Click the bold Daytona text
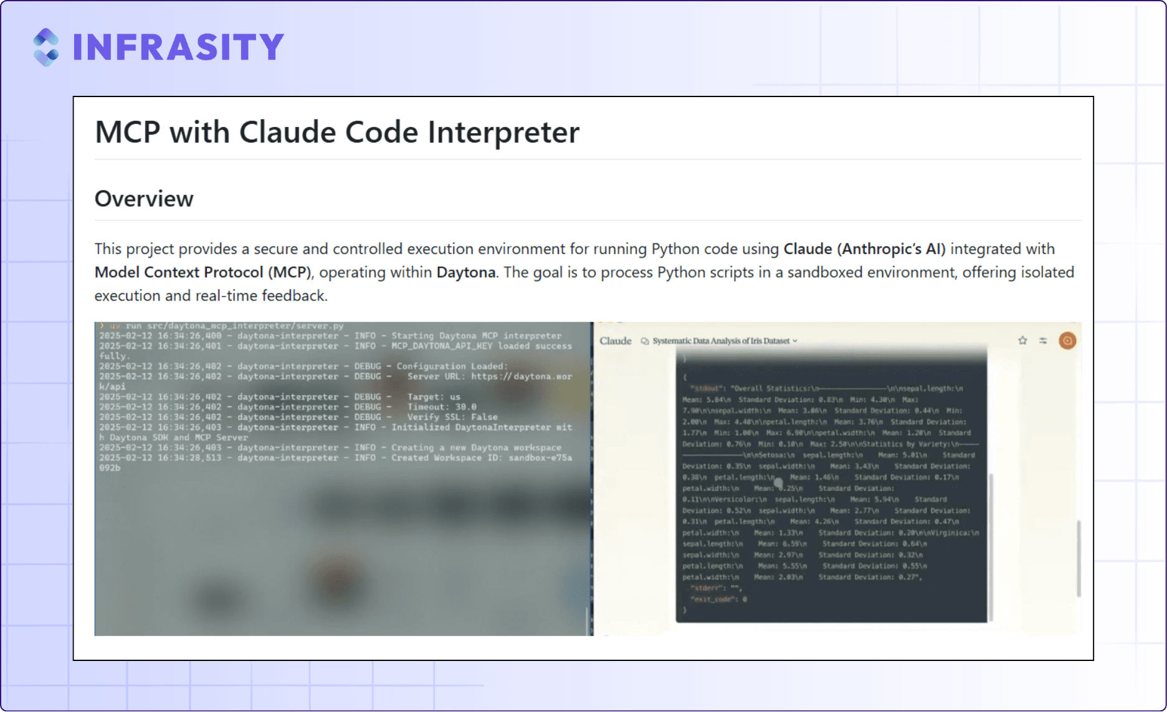Screen dimensions: 1167x712 (x=466, y=273)
